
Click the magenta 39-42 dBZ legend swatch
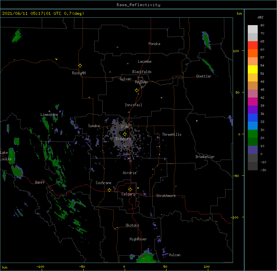(x=253, y=102)
